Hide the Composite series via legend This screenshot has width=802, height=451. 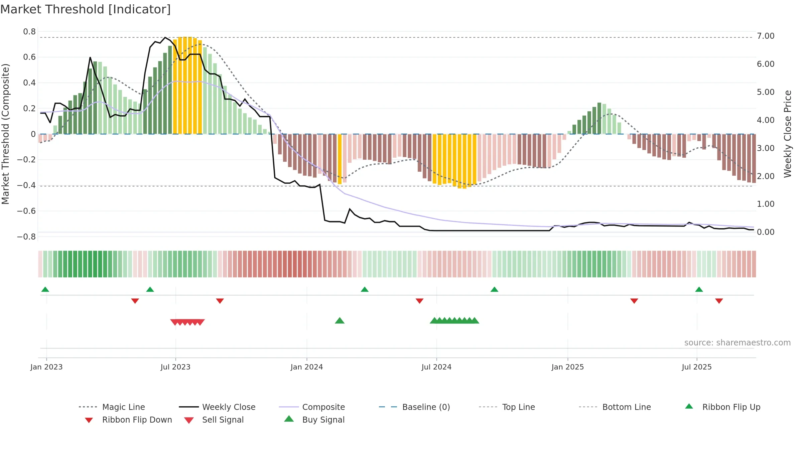tap(312, 407)
